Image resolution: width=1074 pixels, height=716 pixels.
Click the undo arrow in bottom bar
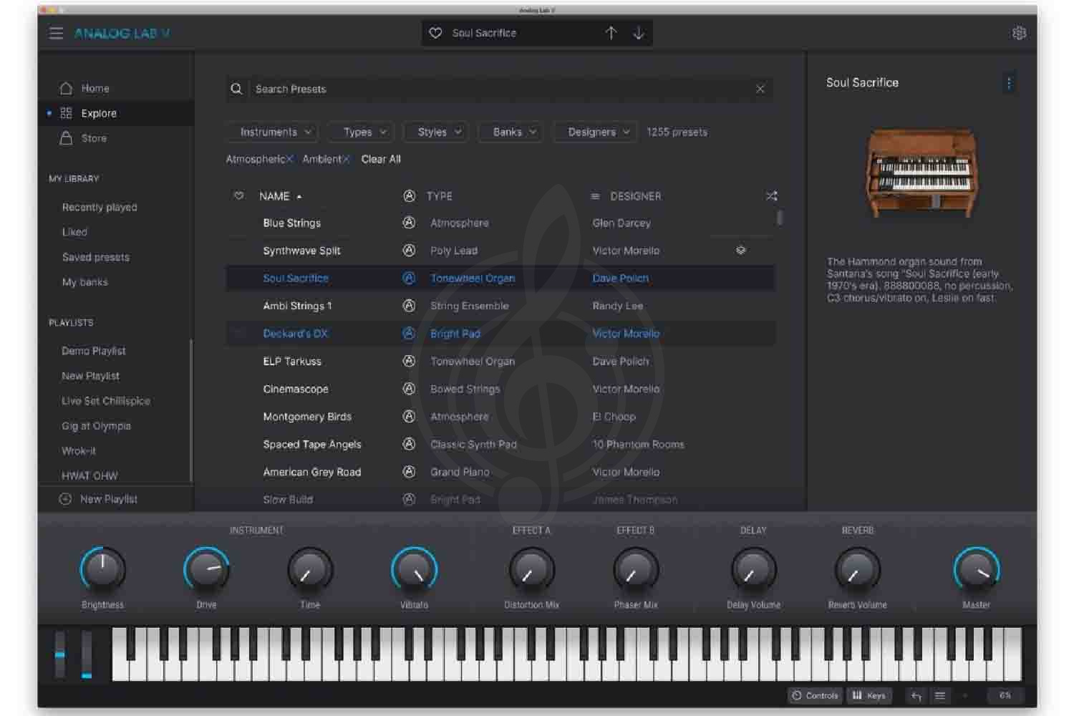point(916,695)
